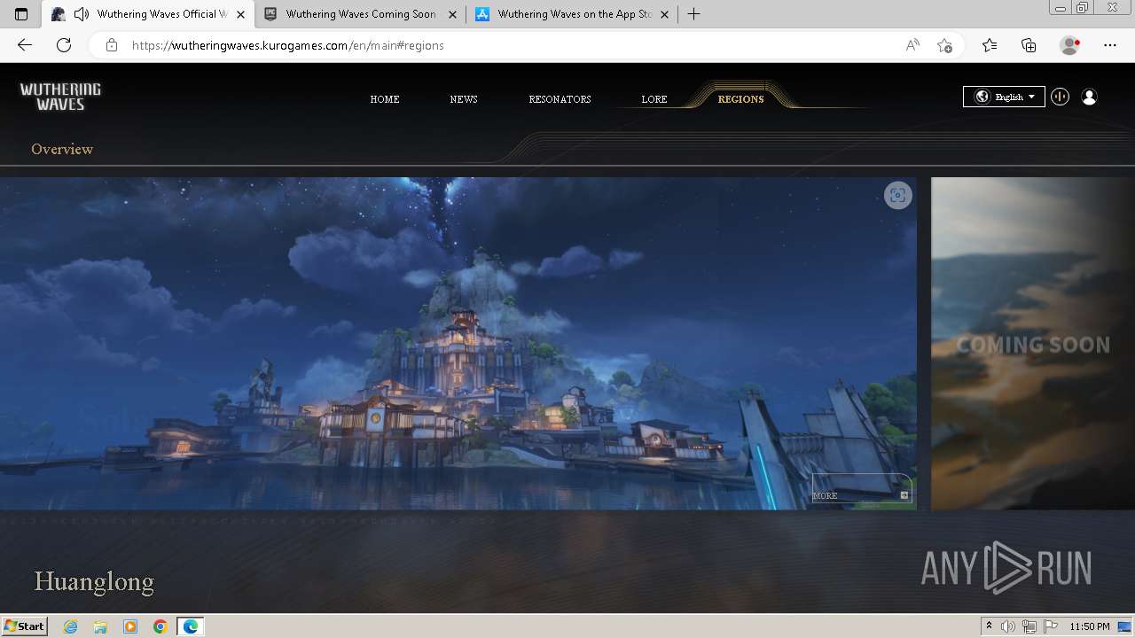The width and height of the screenshot is (1135, 638).
Task: Select Microsoft Edge taskbar button
Action: click(x=191, y=626)
